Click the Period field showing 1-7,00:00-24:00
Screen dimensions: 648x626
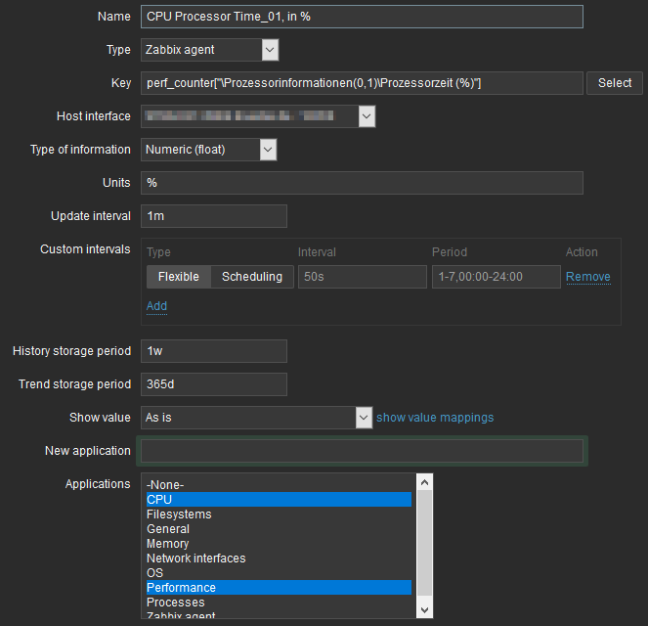(x=495, y=277)
